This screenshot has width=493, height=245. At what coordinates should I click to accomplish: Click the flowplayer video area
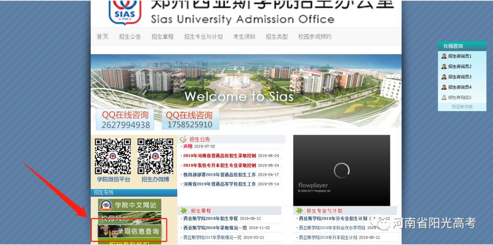coord(341,170)
